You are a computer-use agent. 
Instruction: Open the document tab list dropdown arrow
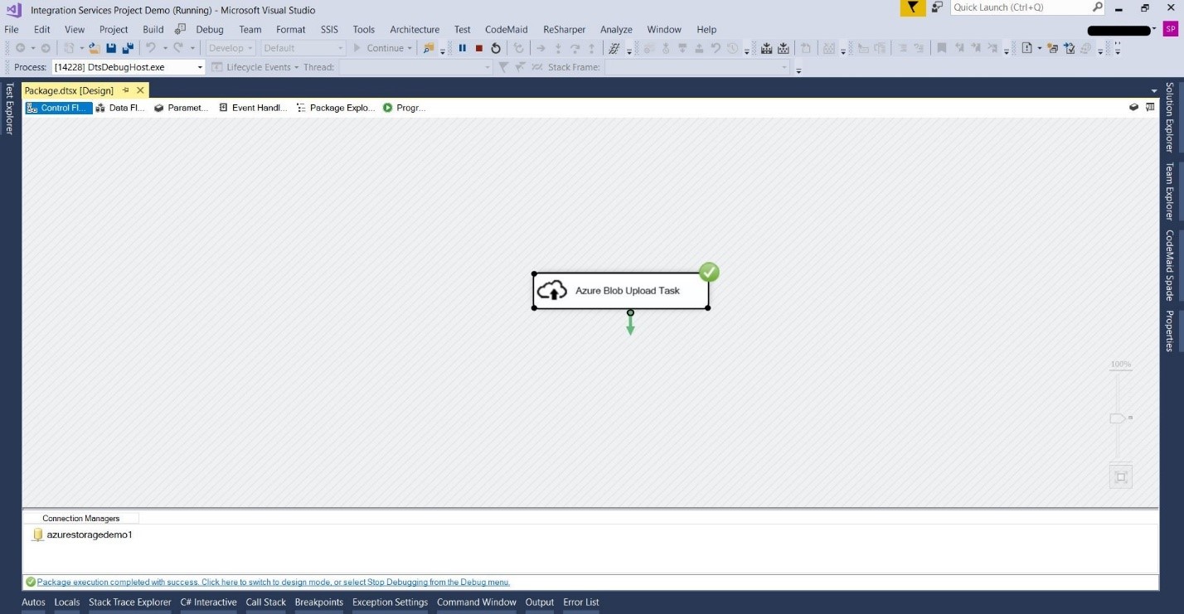tap(1154, 90)
